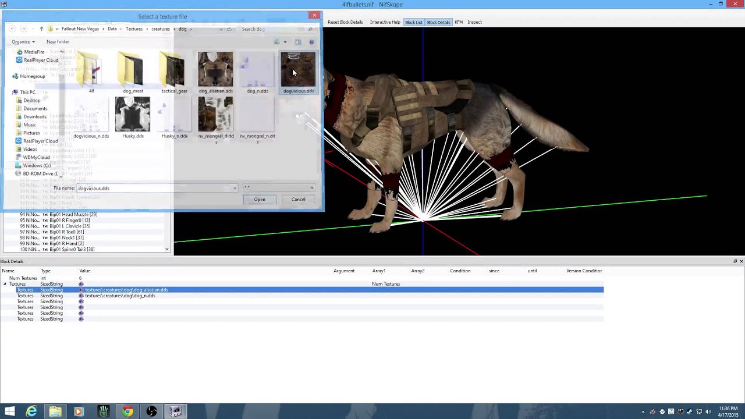Click the creatures breadcrumb in path
Viewport: 745px width, 419px height.
(161, 29)
